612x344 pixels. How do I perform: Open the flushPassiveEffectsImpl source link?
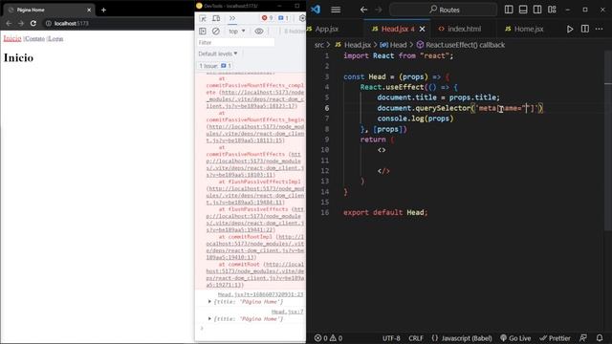[255, 195]
